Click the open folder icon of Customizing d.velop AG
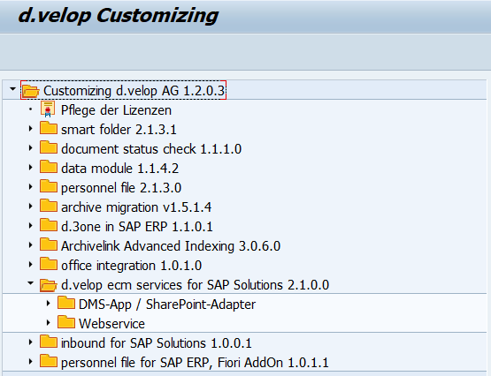Screen dimensions: 491x376 click(x=31, y=91)
